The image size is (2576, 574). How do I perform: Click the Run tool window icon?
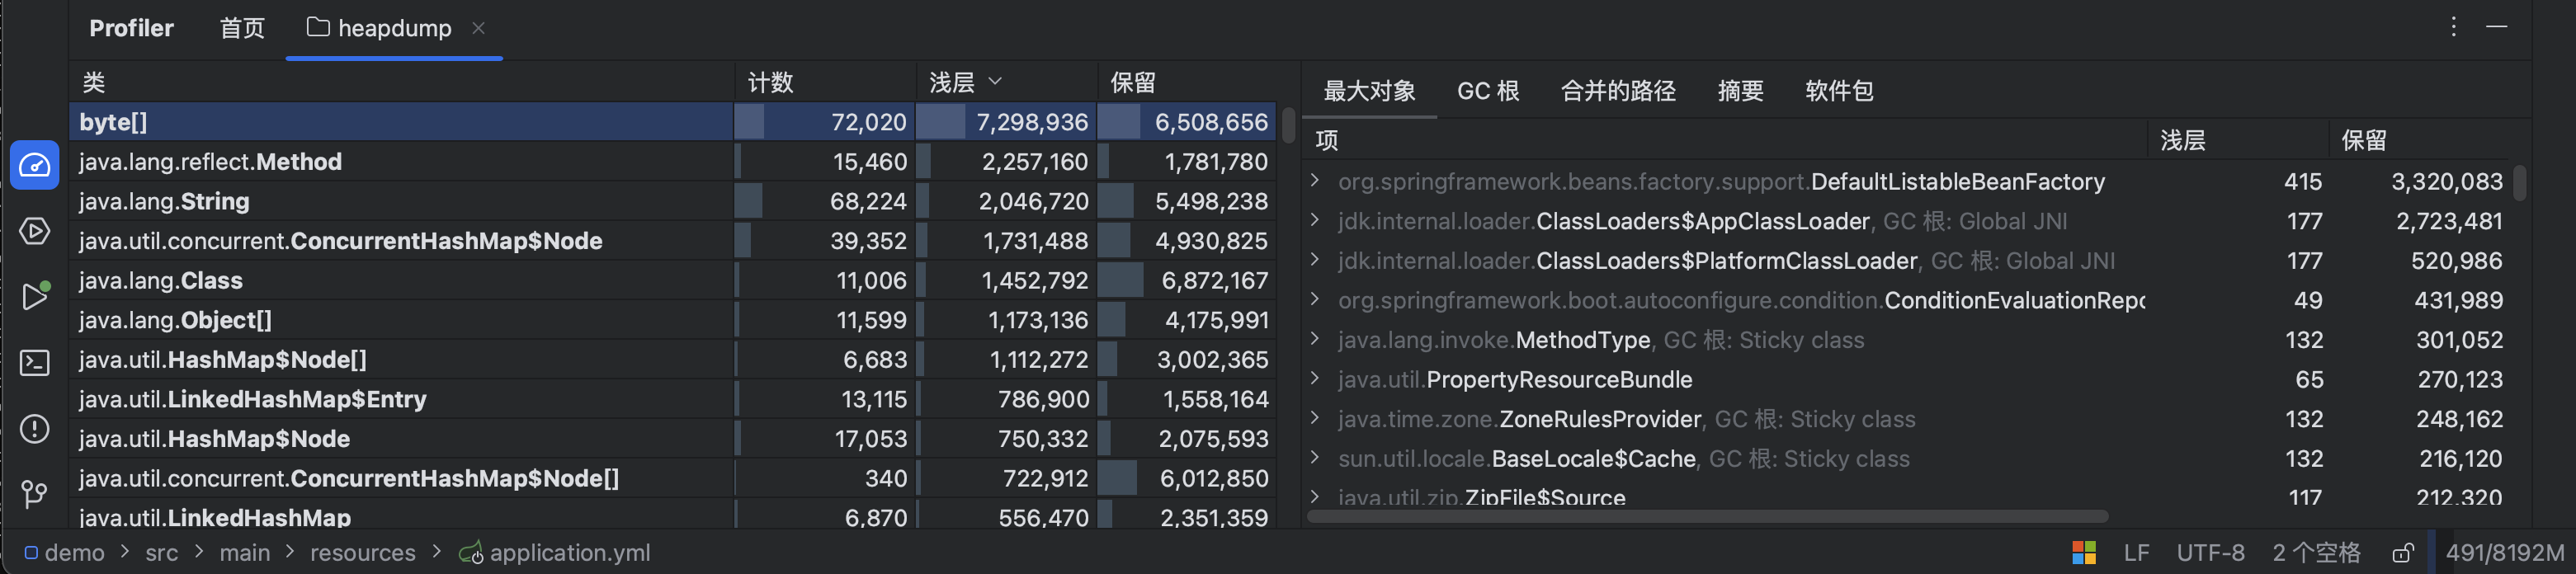[34, 296]
